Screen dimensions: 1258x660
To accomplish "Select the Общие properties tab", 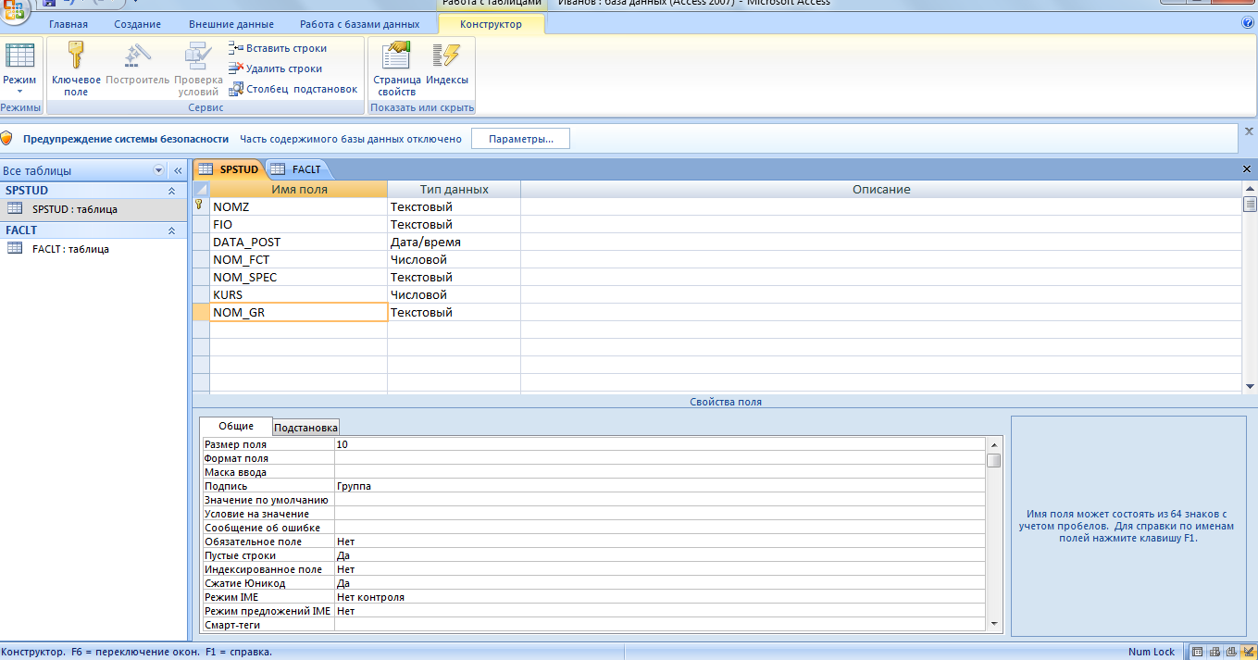I will [236, 426].
